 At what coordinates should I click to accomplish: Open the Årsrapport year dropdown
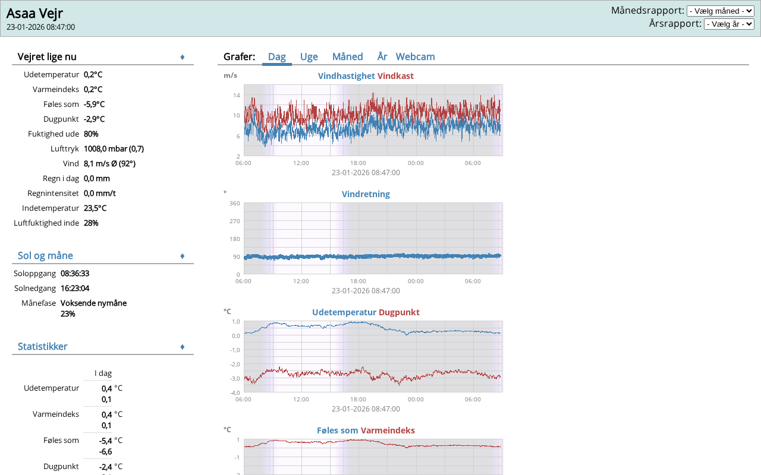pos(728,24)
